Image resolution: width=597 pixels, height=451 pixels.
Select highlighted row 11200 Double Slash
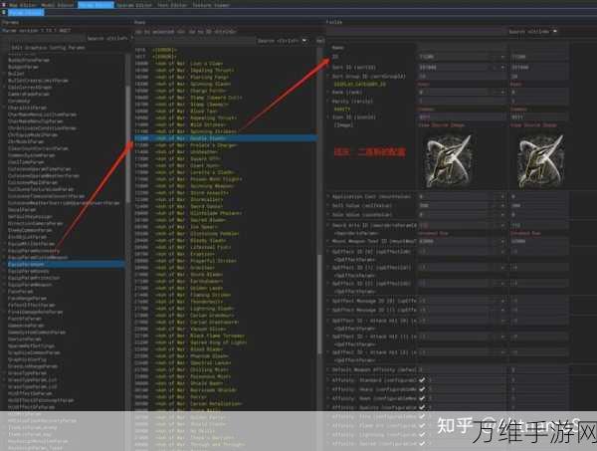(226, 138)
